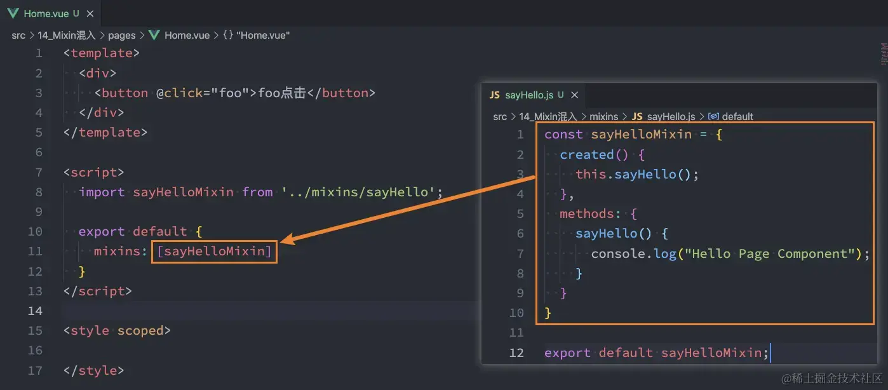Click 'export default sayHelloMixin;' line in sayHello.js
This screenshot has height=390, width=888.
(657, 353)
